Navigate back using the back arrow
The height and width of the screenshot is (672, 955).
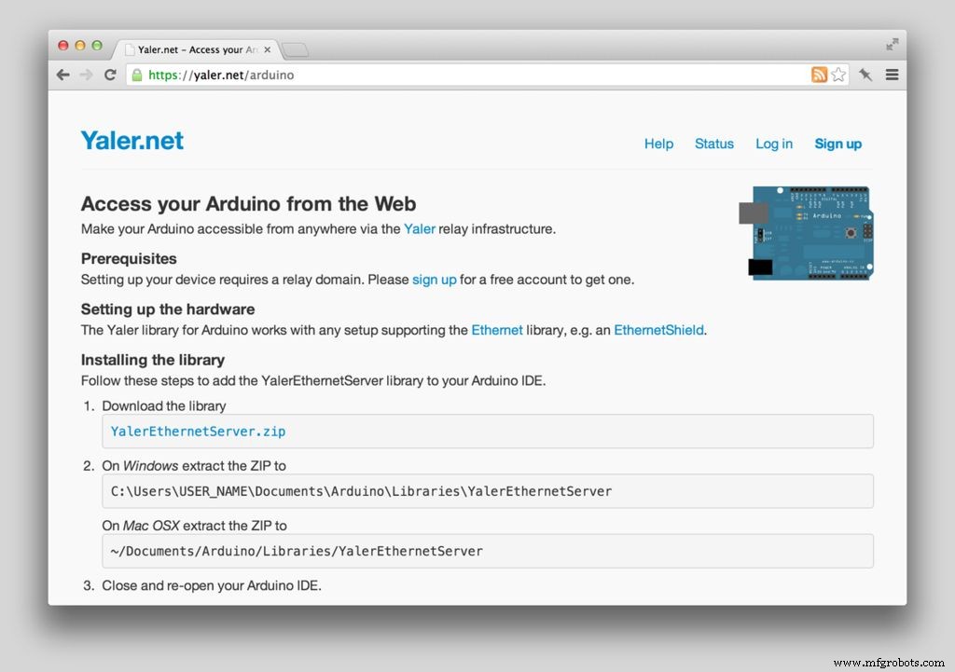click(x=62, y=75)
